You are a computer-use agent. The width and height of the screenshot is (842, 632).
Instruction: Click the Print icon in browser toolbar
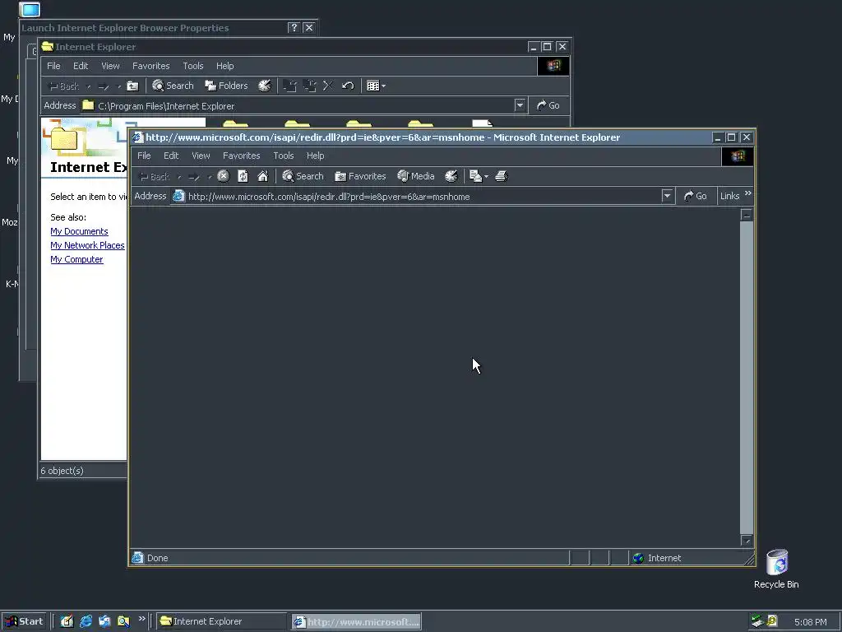[501, 176]
